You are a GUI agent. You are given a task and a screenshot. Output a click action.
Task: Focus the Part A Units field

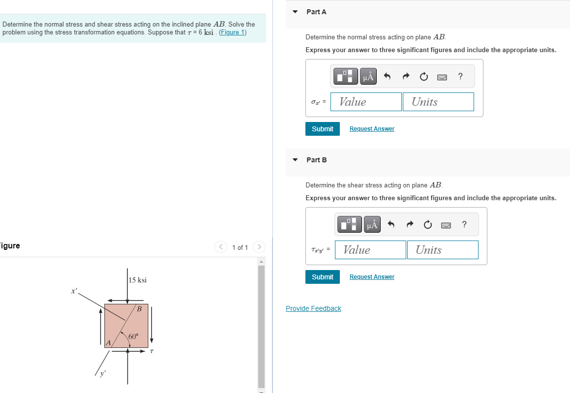(438, 102)
